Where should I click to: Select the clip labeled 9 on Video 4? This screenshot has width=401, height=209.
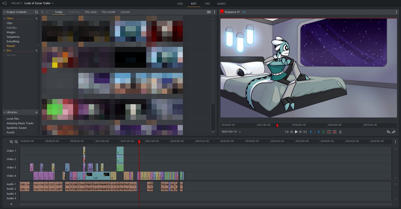[114, 176]
